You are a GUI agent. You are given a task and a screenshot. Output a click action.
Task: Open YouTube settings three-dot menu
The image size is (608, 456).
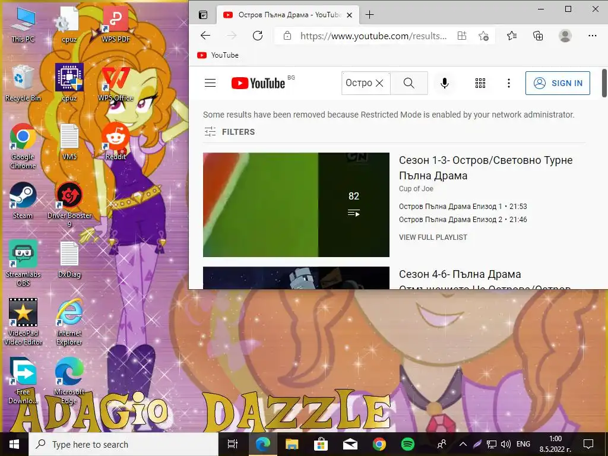point(509,83)
